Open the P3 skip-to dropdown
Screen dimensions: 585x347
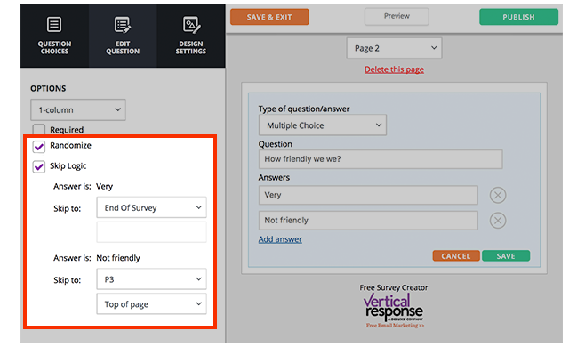click(151, 279)
